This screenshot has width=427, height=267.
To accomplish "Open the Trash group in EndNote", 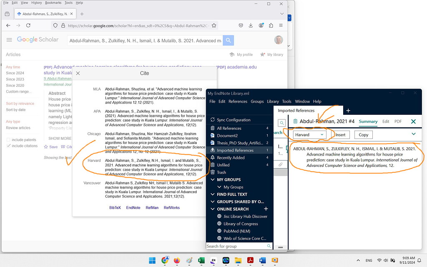I will 221,172.
